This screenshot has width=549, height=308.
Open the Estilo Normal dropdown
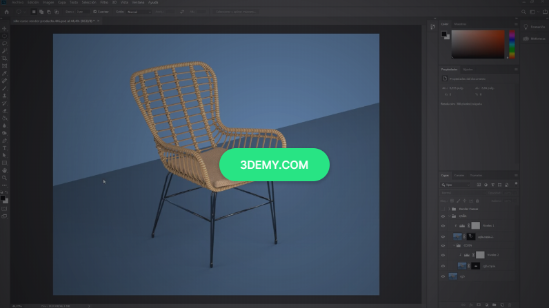click(x=139, y=12)
